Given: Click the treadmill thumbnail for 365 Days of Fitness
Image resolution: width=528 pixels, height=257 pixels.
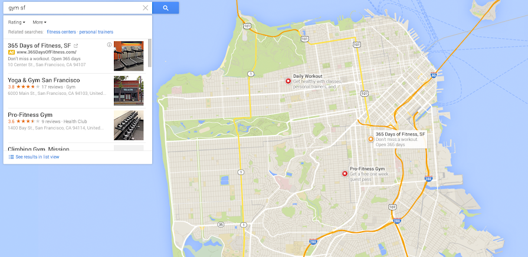Looking at the screenshot, I should coord(129,56).
